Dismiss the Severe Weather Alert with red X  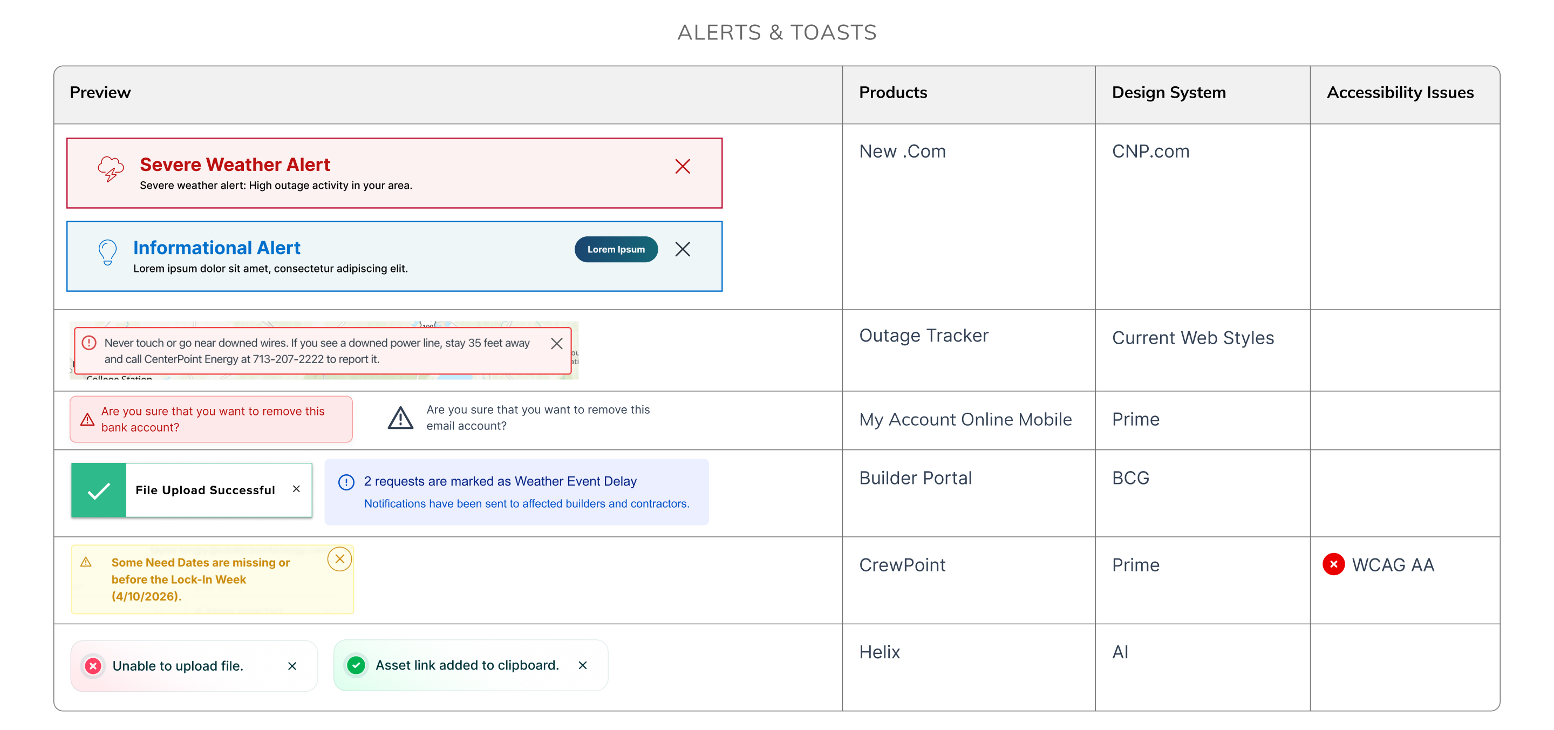(682, 166)
